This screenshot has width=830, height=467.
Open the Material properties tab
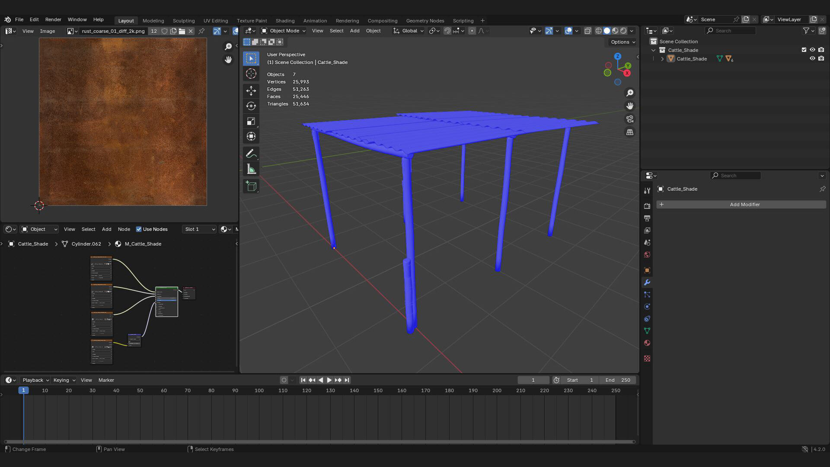[x=647, y=343]
